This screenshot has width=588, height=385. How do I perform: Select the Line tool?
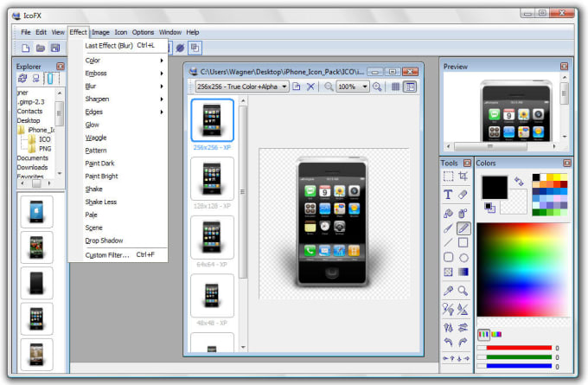click(448, 243)
